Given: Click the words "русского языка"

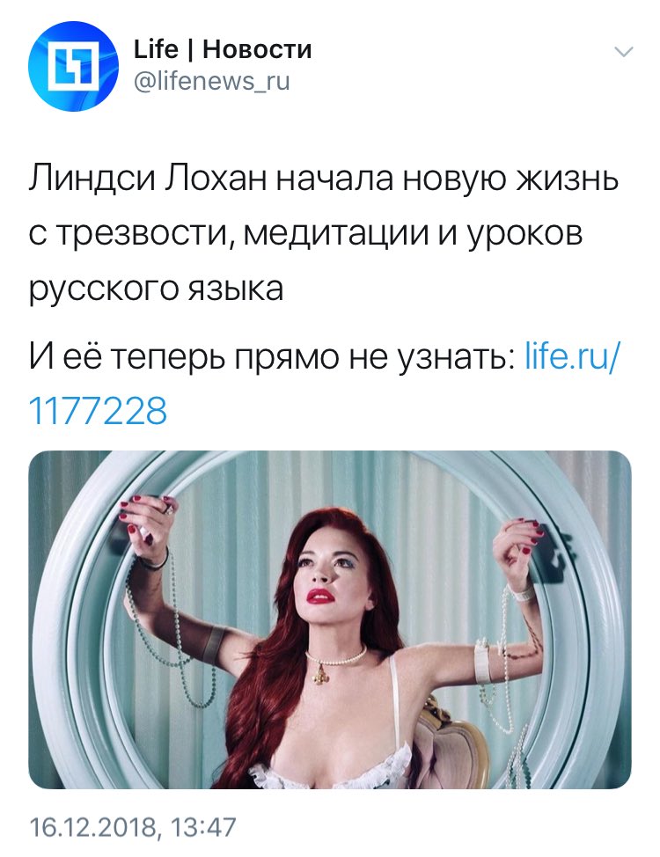Looking at the screenshot, I should pos(156,289).
